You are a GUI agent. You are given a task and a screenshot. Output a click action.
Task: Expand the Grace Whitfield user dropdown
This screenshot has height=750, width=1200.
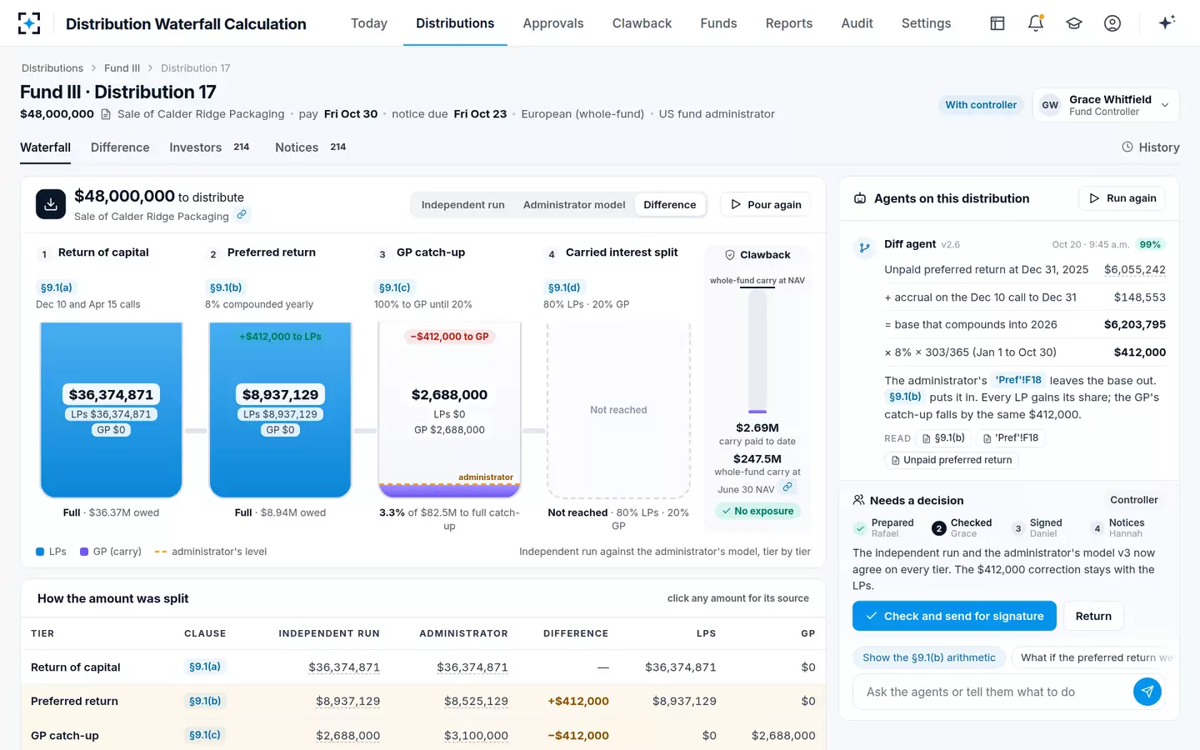[1106, 105]
